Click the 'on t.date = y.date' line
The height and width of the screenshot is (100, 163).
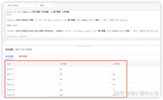(x=17, y=37)
